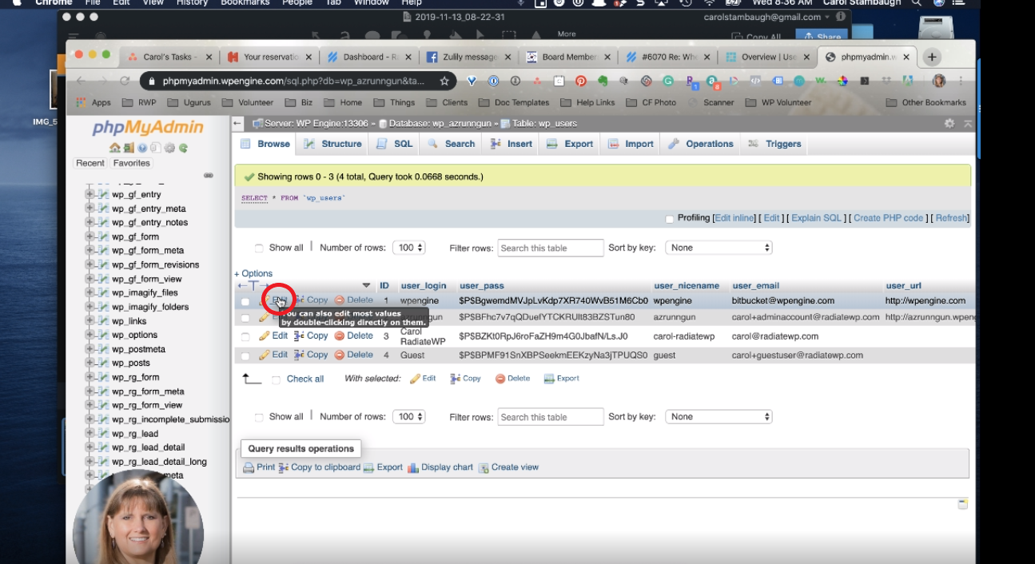Click the Favorites button in navigation

pos(132,163)
